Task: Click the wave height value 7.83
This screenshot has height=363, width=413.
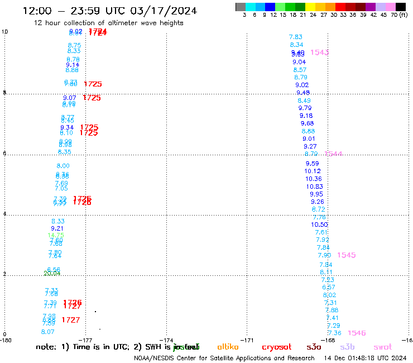Action: [x=296, y=37]
